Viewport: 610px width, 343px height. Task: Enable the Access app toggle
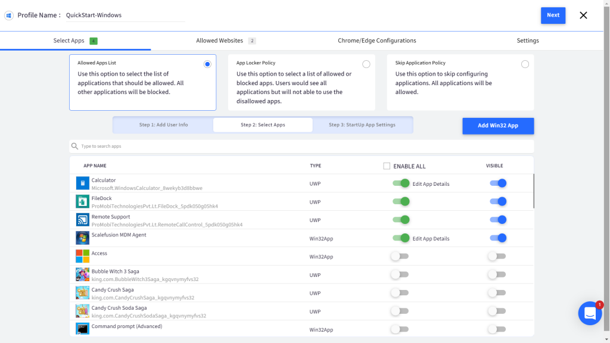(400, 256)
